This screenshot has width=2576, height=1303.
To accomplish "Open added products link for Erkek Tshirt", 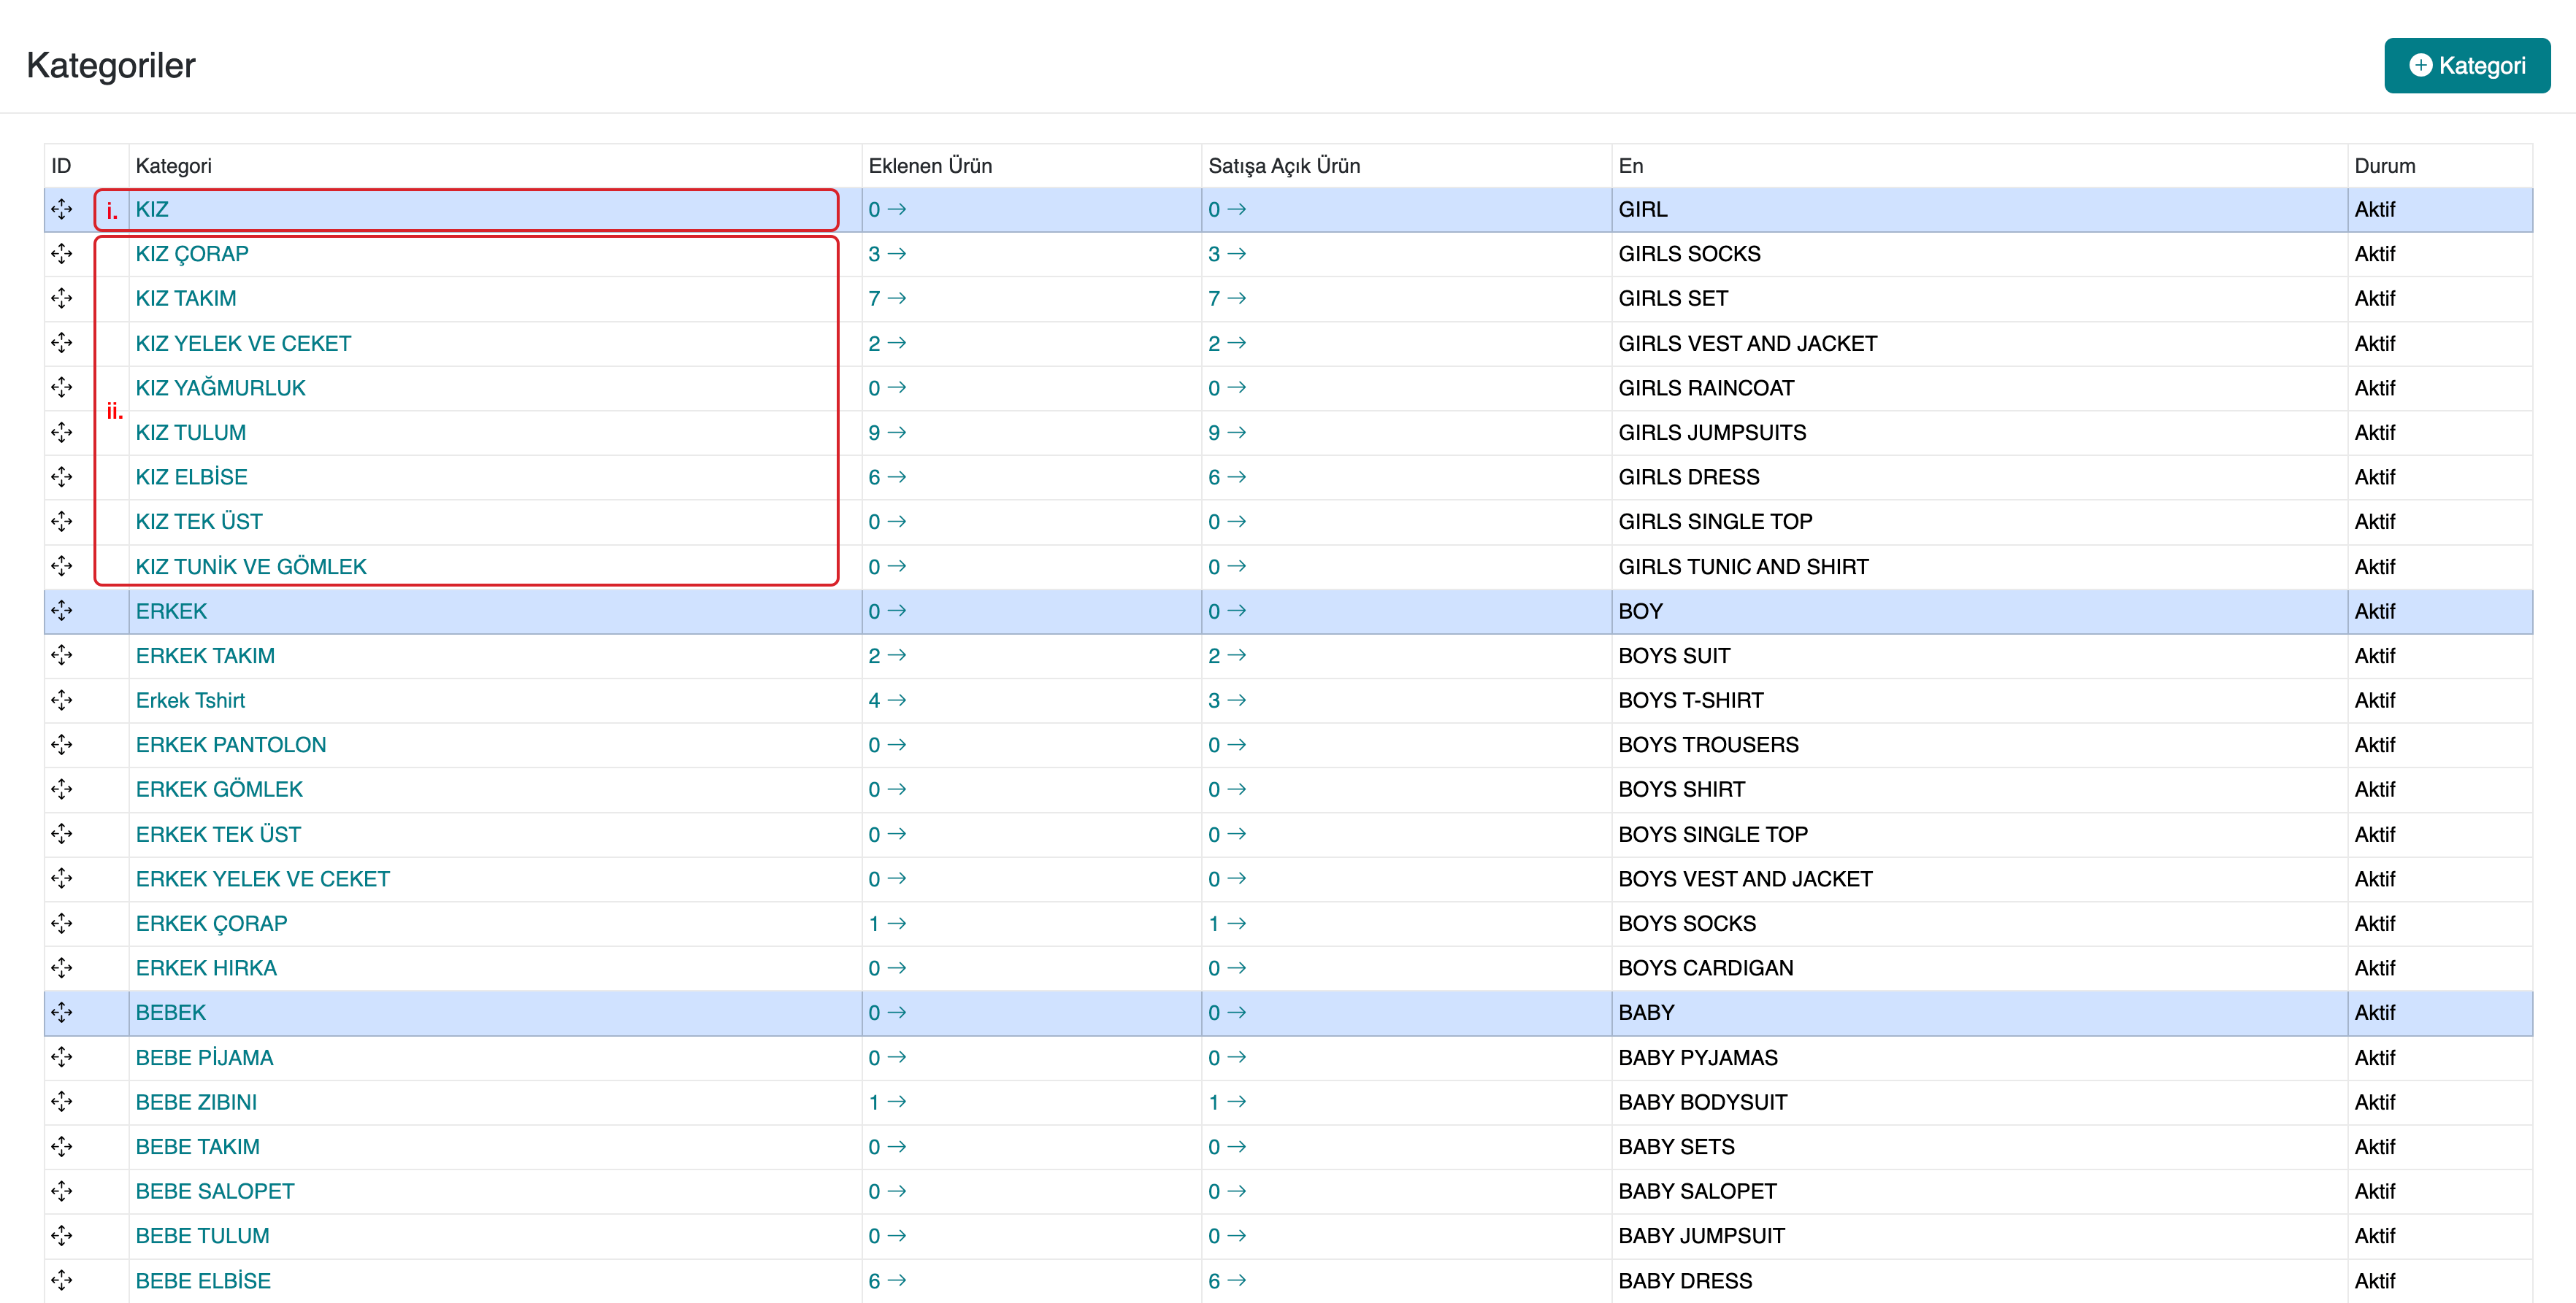I will coord(886,700).
